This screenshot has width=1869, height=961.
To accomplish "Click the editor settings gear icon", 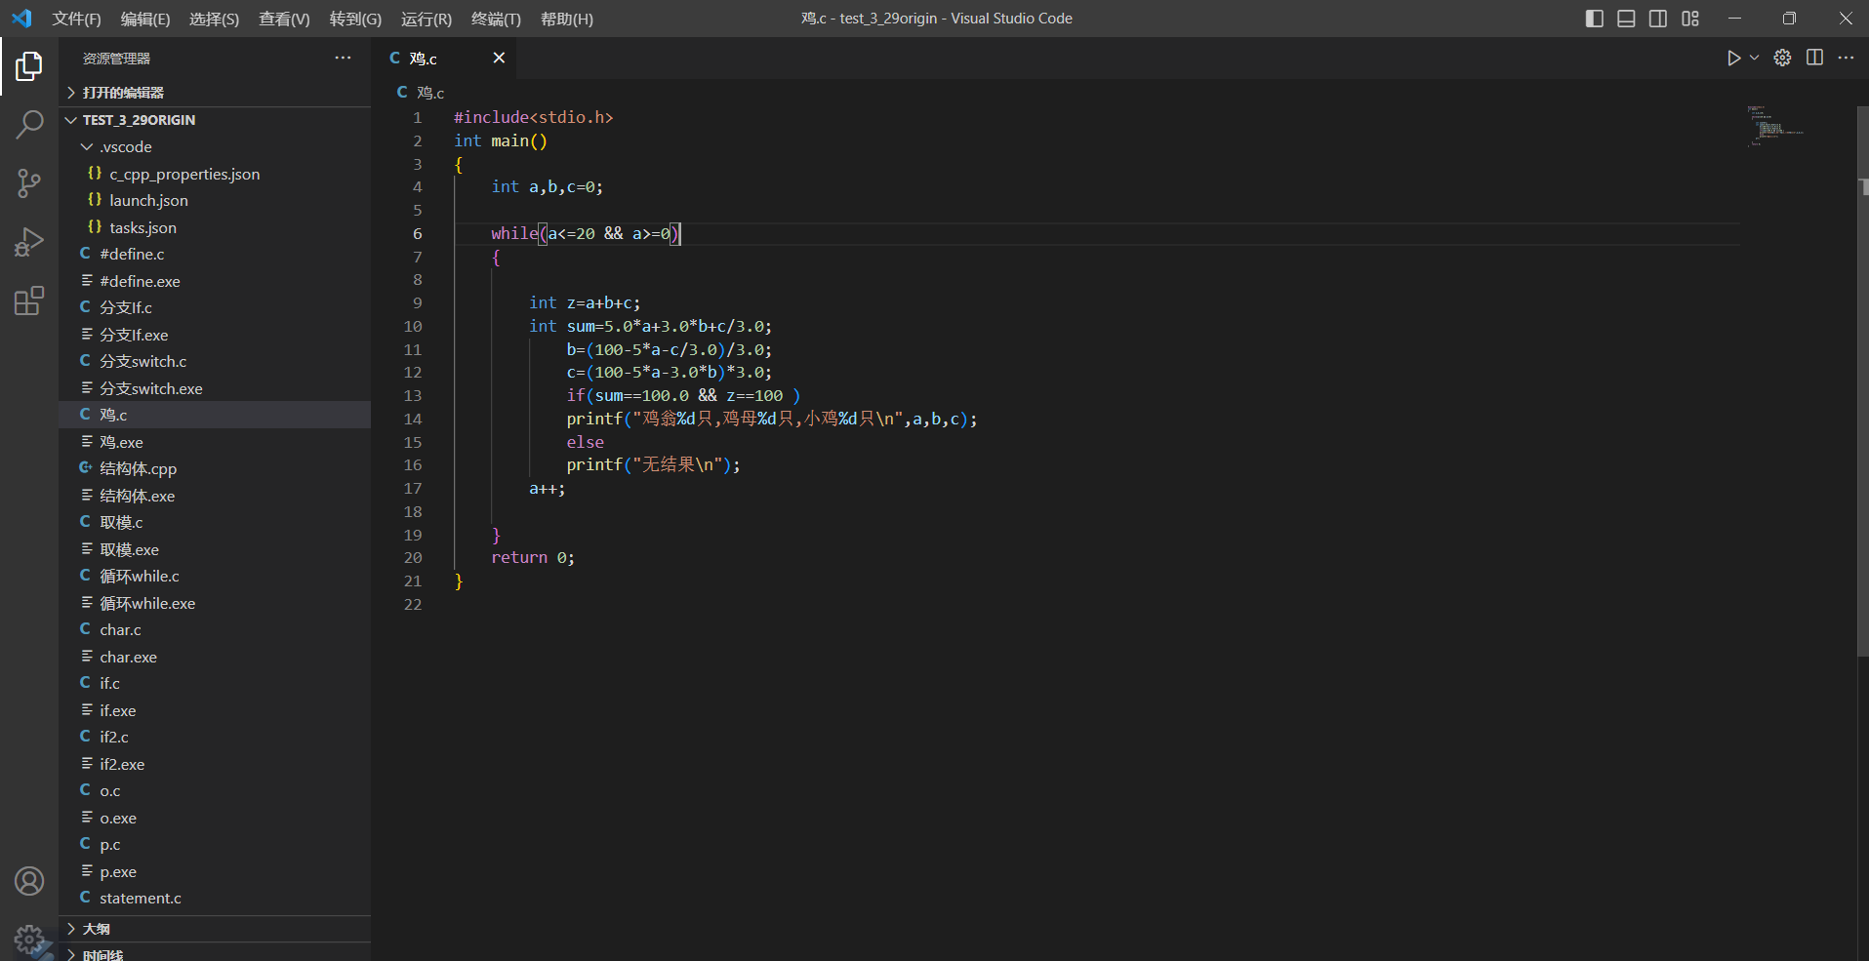I will point(1782,58).
